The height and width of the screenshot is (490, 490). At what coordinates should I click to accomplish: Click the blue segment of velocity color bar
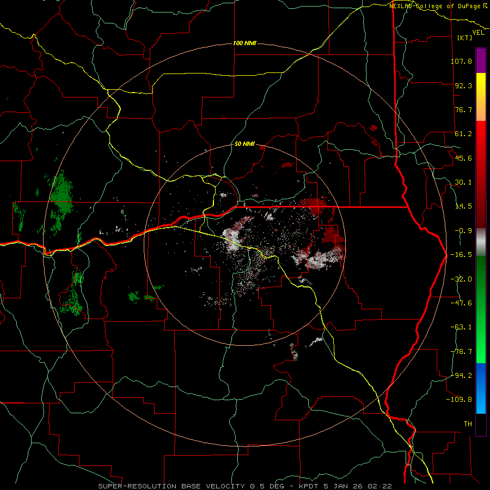pyautogui.click(x=481, y=388)
